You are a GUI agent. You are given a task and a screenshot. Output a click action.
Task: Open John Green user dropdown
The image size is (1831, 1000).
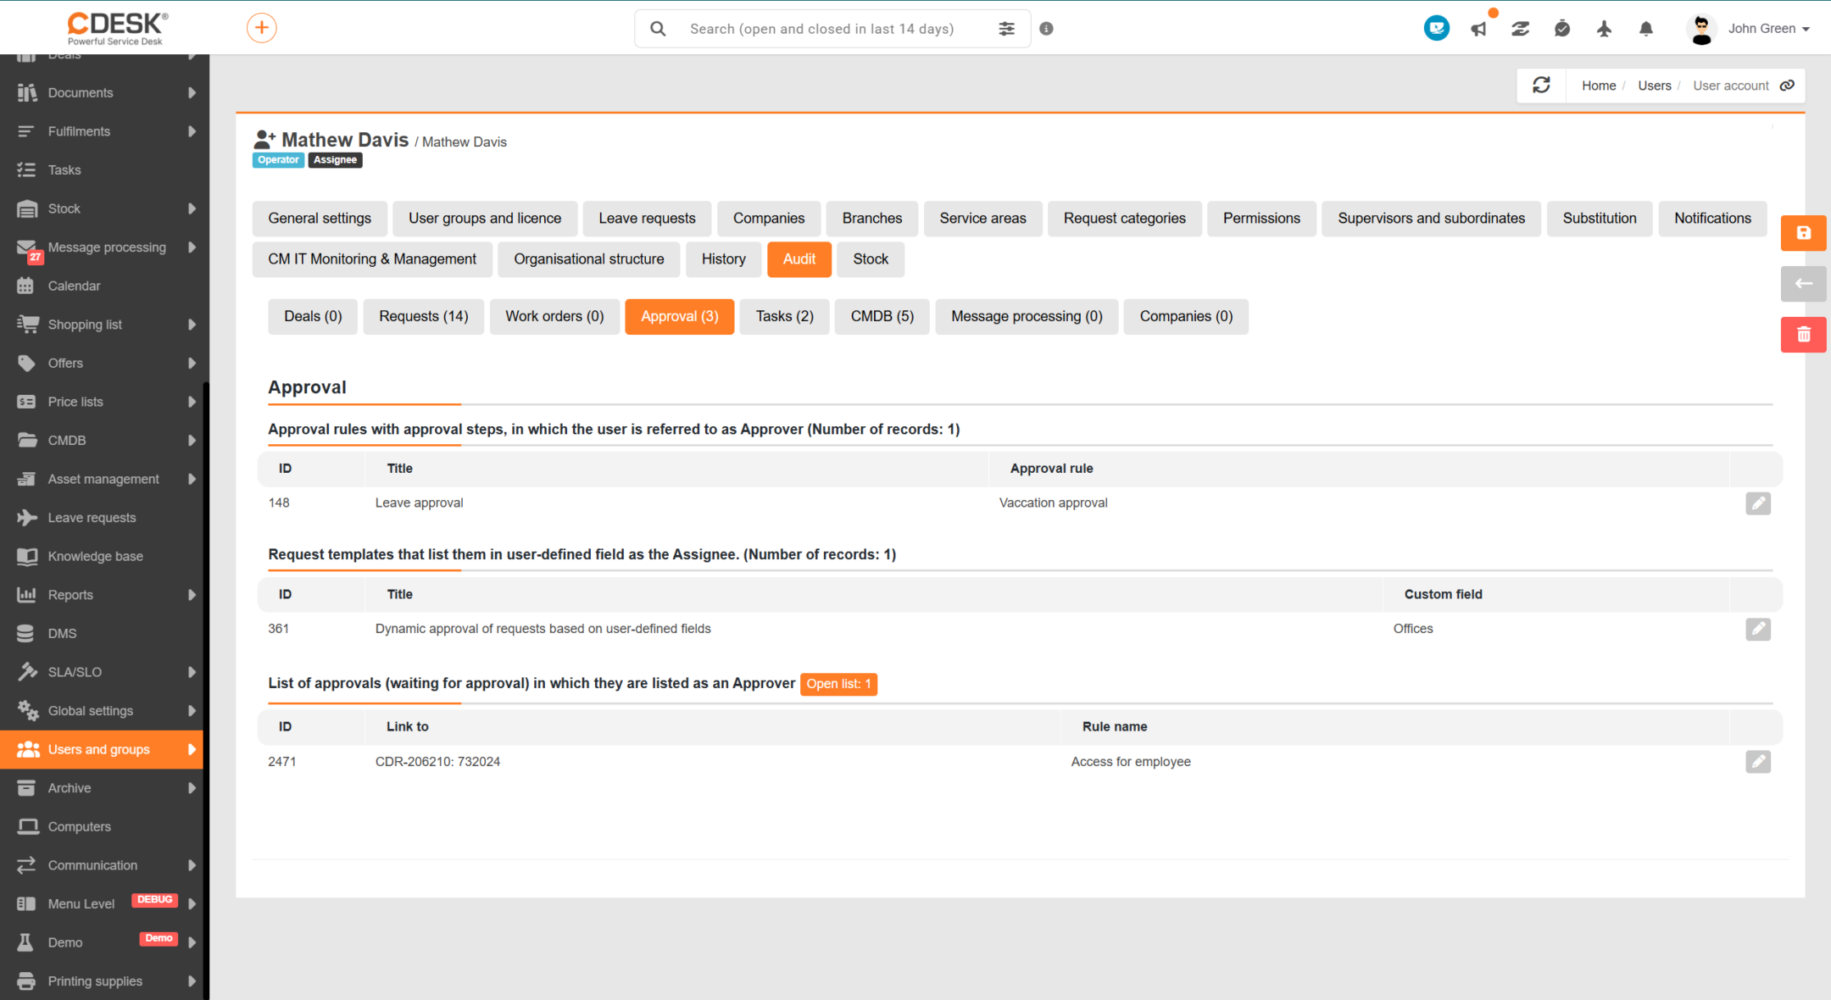click(1749, 29)
